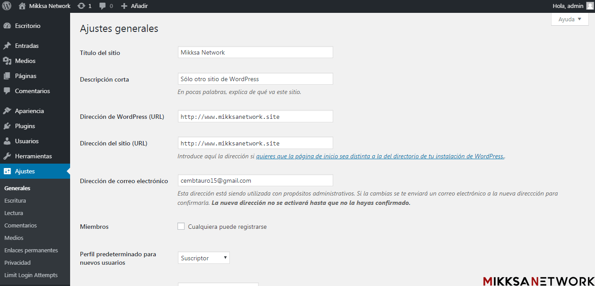
Task: Open Herramientas tools in sidebar
Action: coord(33,156)
